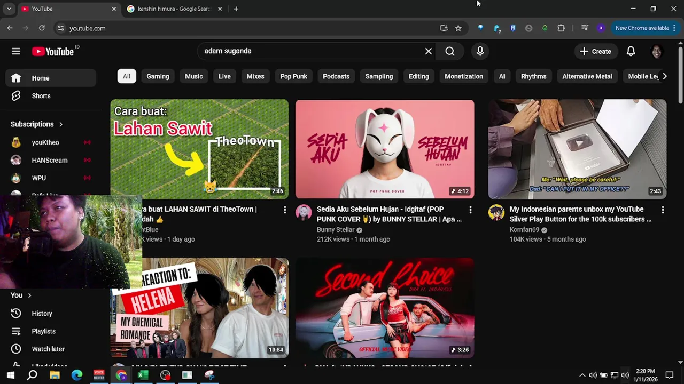Reload the page in Chrome
This screenshot has height=384, width=684.
pos(42,28)
